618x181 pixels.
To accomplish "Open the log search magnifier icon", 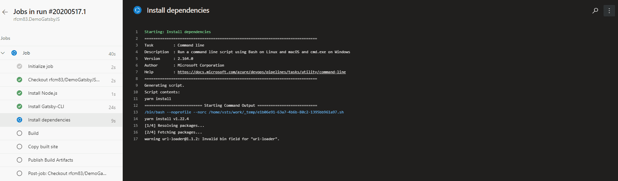I will point(595,11).
